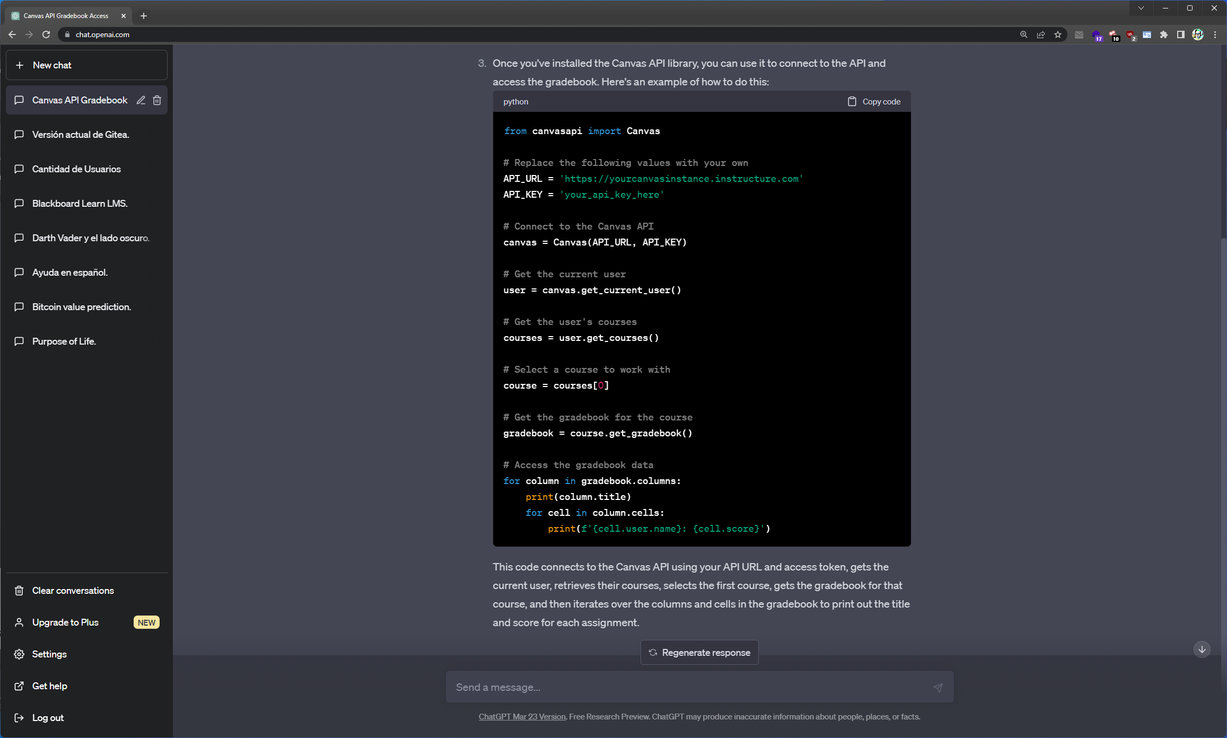Image resolution: width=1227 pixels, height=738 pixels.
Task: Click the browser reload icon
Action: coord(46,34)
